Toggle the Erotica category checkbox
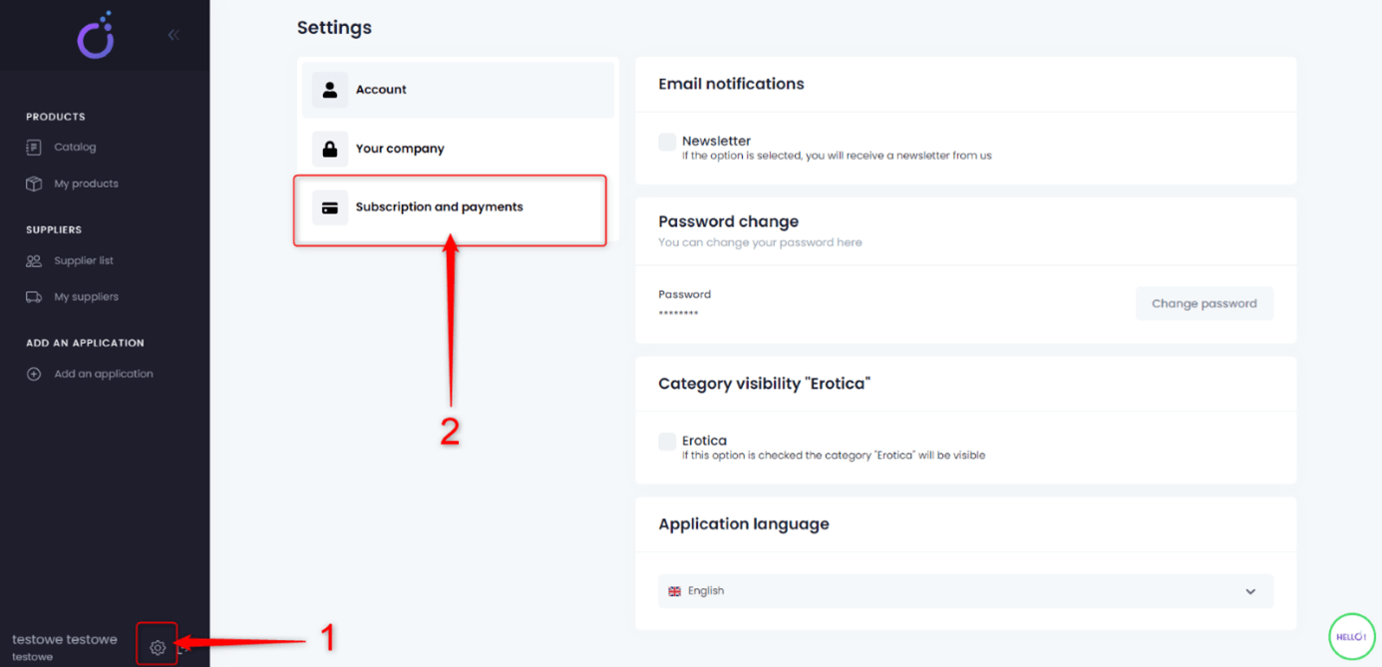The image size is (1382, 667). [x=667, y=441]
